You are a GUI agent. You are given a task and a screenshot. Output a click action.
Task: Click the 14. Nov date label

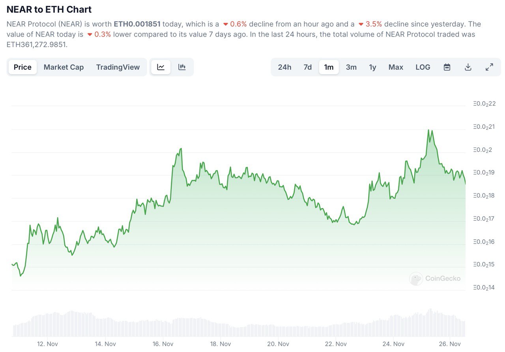[x=105, y=344]
